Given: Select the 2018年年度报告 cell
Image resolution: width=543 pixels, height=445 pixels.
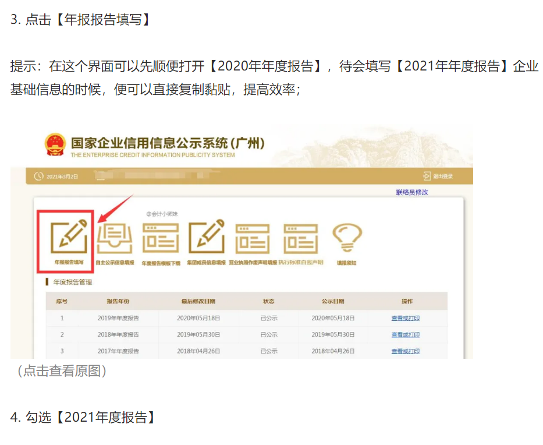Looking at the screenshot, I should pyautogui.click(x=118, y=334).
